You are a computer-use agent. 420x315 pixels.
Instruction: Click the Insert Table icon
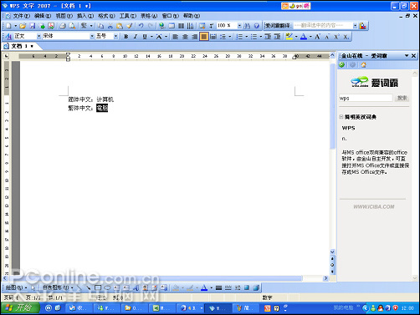[172, 26]
